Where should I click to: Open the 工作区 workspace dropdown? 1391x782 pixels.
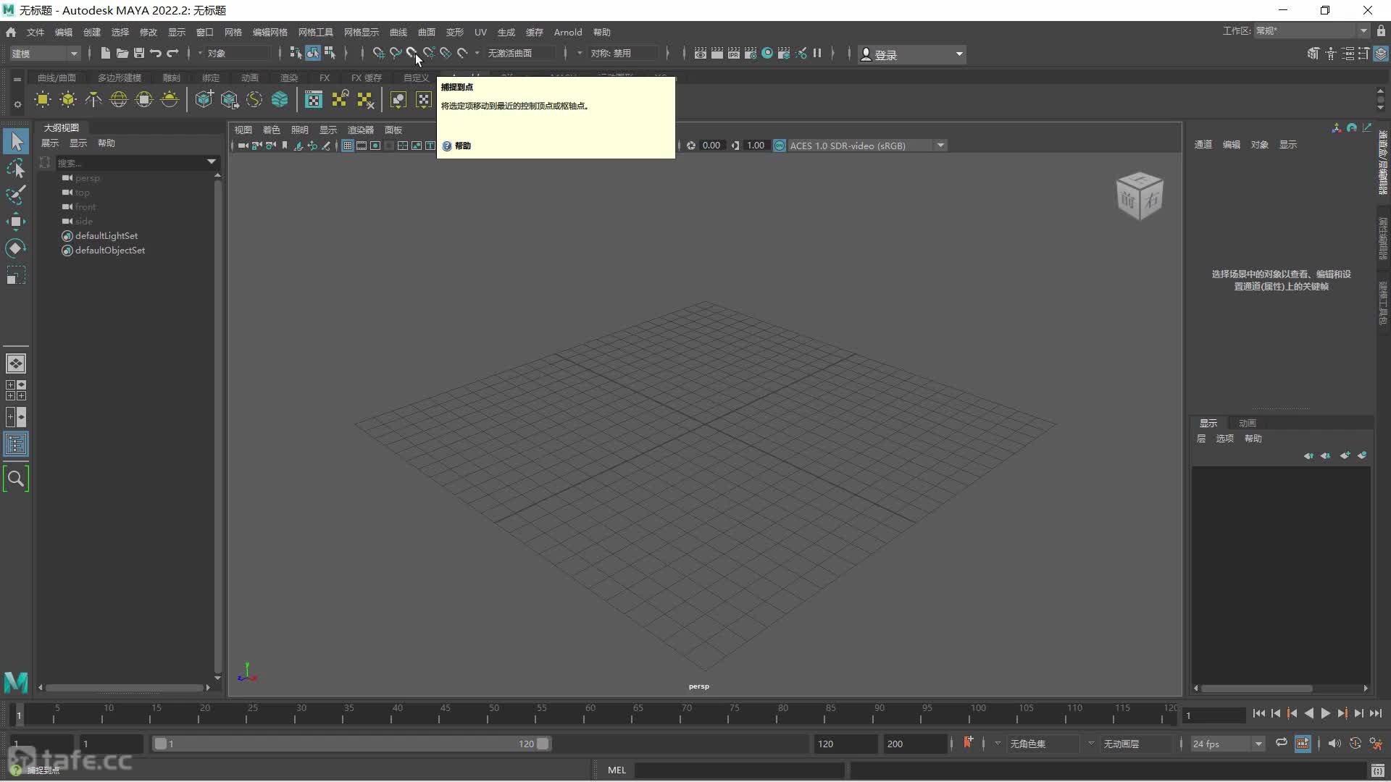click(1311, 30)
